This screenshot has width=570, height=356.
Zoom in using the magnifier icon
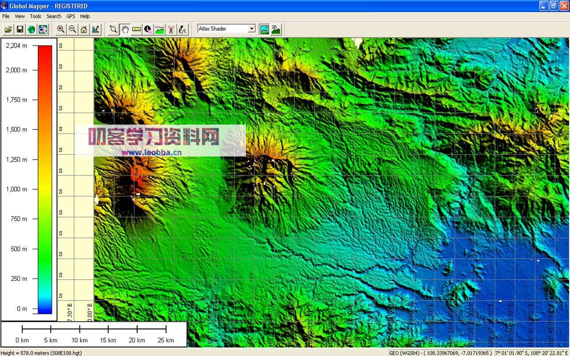[60, 29]
